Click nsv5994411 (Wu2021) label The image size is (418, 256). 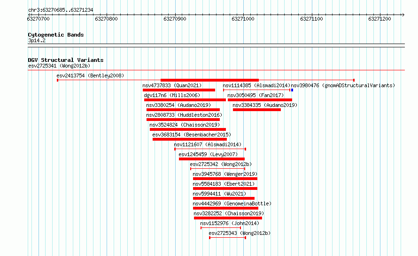[219, 194]
